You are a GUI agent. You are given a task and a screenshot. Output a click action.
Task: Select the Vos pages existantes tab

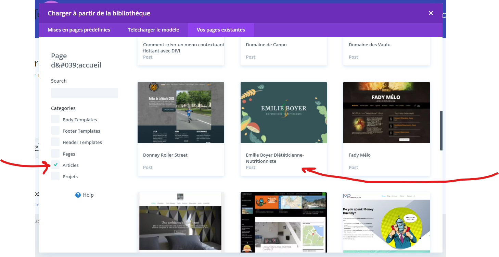221,30
